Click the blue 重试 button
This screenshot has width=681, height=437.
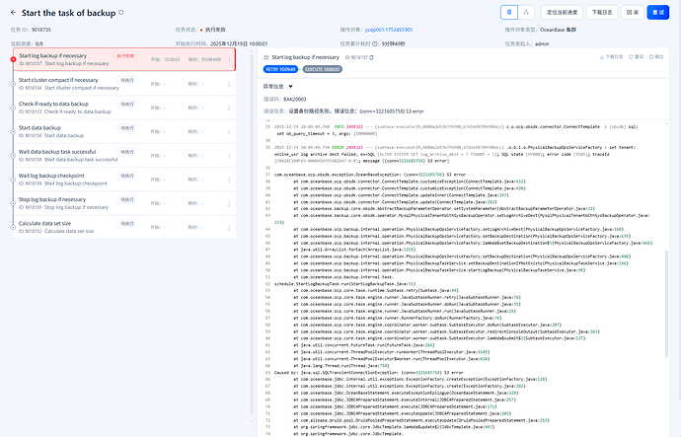(x=657, y=12)
